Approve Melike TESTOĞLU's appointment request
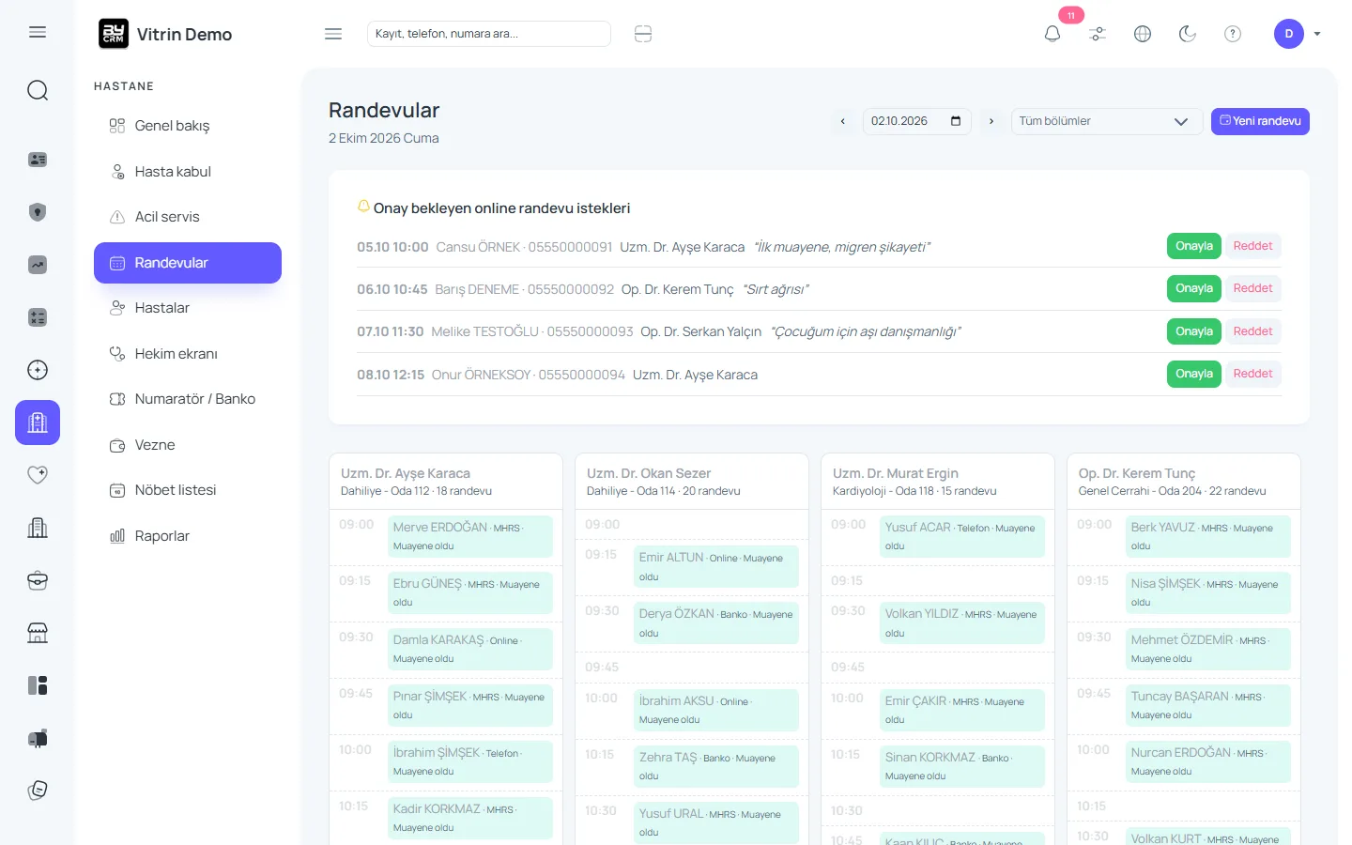This screenshot has height=845, width=1352. [x=1194, y=331]
